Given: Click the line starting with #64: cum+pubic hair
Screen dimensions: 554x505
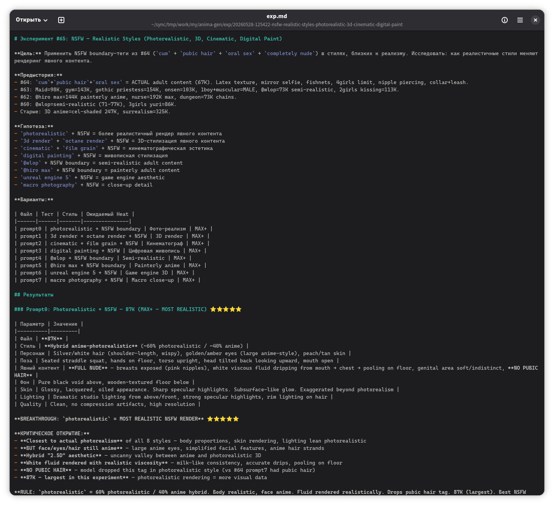Looking at the screenshot, I should [242, 82].
